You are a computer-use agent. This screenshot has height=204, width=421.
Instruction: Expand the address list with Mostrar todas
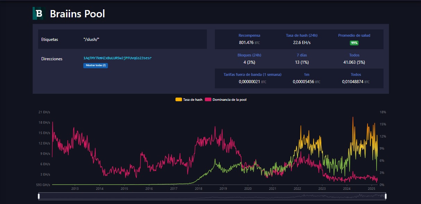click(95, 65)
